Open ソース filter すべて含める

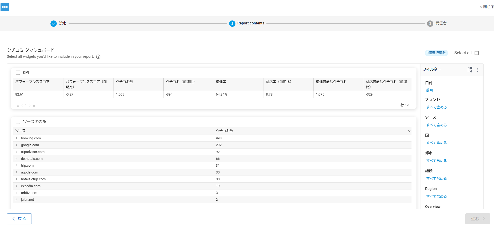point(436,125)
